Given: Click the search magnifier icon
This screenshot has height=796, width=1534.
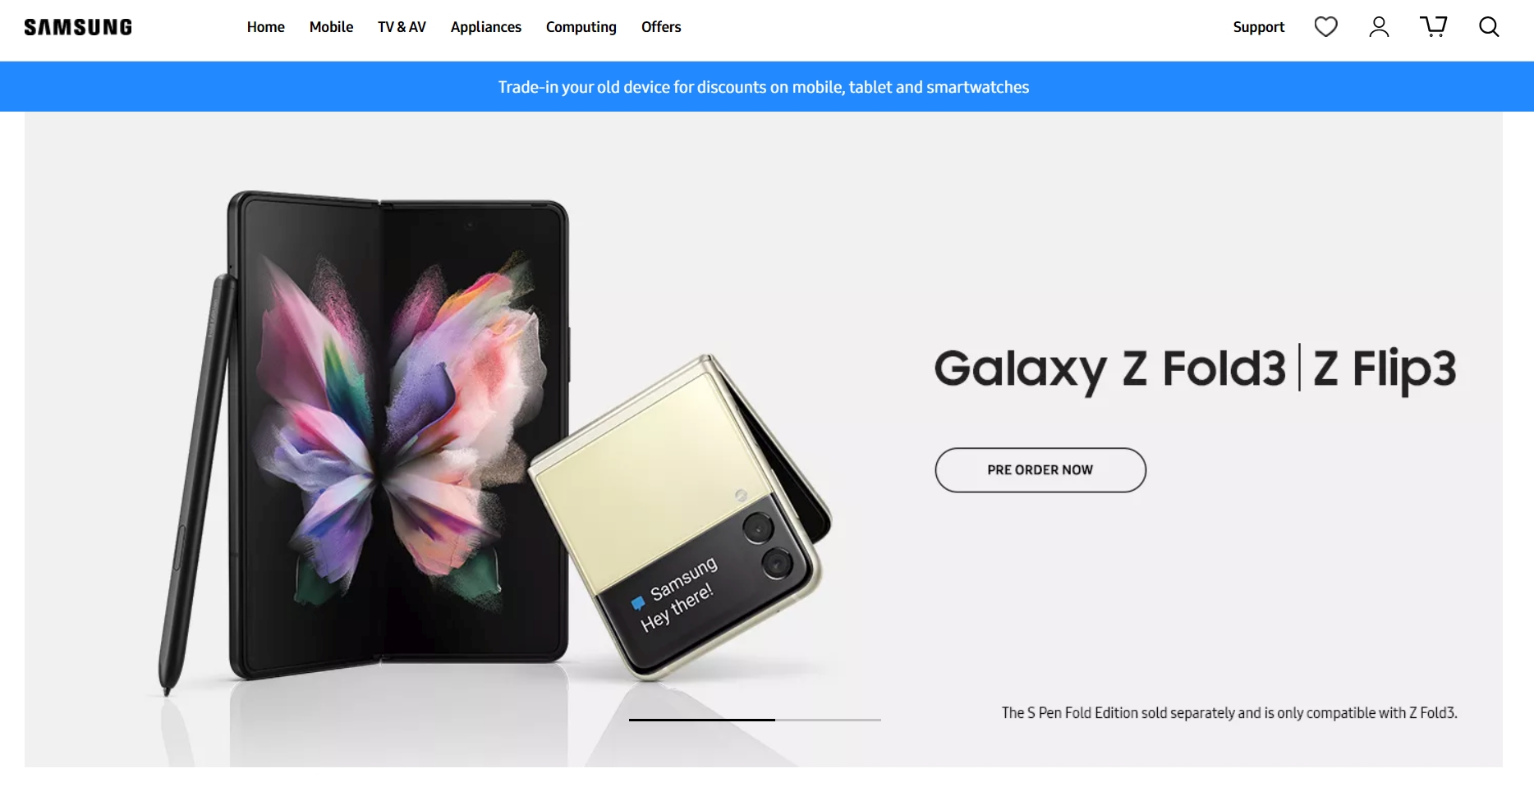Looking at the screenshot, I should click(x=1489, y=27).
